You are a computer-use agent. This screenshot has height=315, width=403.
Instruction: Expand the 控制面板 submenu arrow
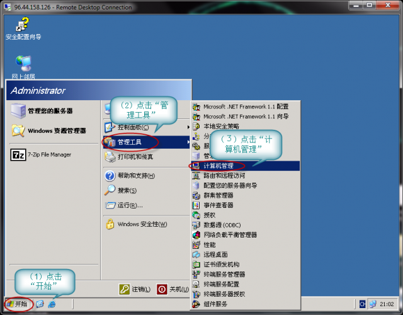tap(188, 127)
